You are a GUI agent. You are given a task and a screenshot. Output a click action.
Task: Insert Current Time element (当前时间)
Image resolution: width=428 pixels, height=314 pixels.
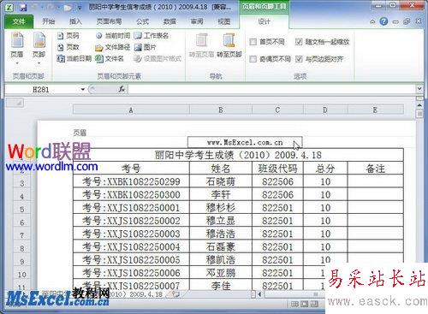[x=113, y=36]
